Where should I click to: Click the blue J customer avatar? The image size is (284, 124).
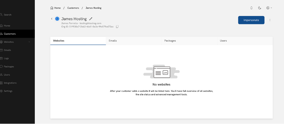57,19
